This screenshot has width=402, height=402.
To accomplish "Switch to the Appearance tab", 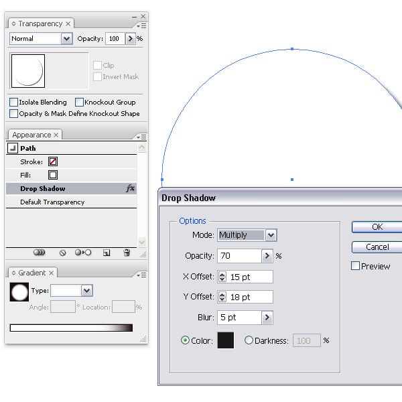I will (31, 135).
